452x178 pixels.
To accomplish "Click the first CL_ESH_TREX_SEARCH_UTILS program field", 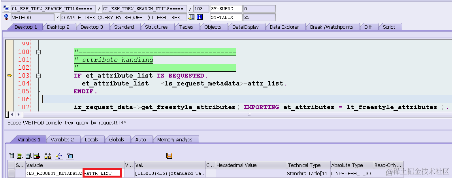I will tap(53, 9).
